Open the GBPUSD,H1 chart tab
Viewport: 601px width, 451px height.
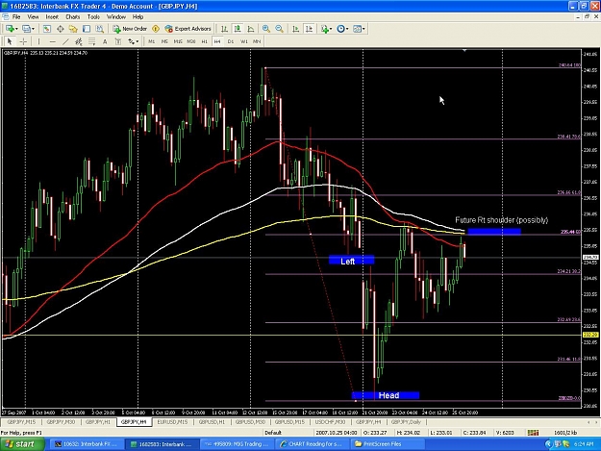212,422
